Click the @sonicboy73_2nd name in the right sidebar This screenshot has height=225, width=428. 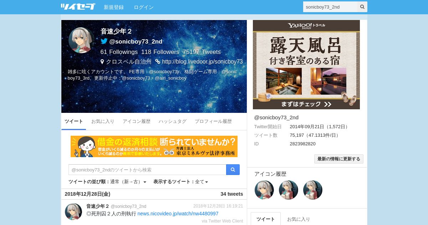point(276,117)
